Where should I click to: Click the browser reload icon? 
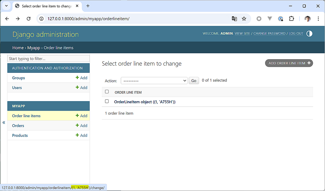click(28, 19)
